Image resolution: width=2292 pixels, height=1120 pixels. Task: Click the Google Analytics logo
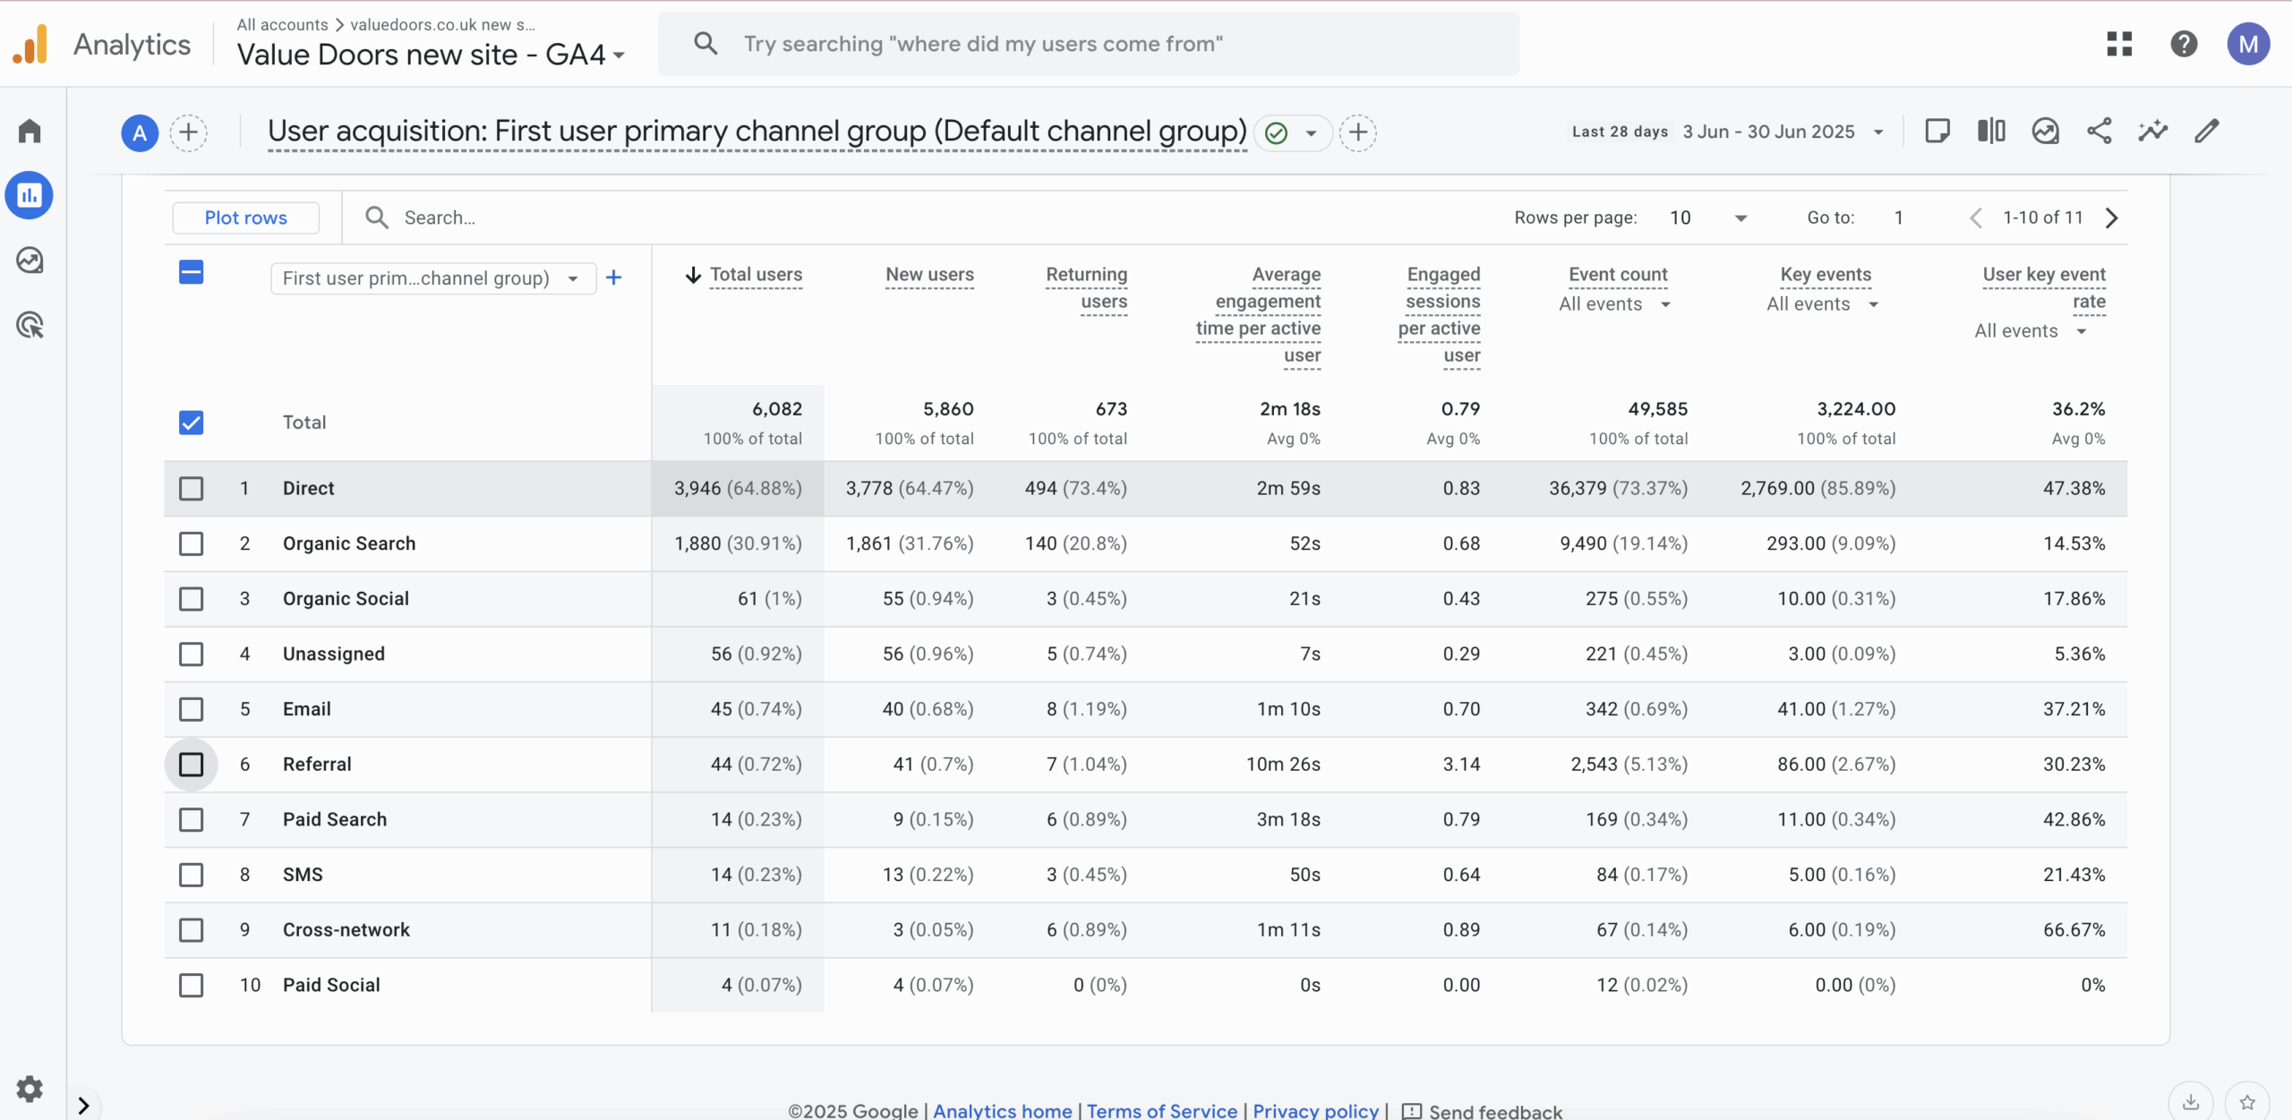[x=31, y=44]
